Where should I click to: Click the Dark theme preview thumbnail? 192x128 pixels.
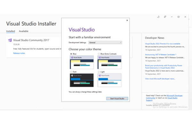pyautogui.click(x=82, y=80)
